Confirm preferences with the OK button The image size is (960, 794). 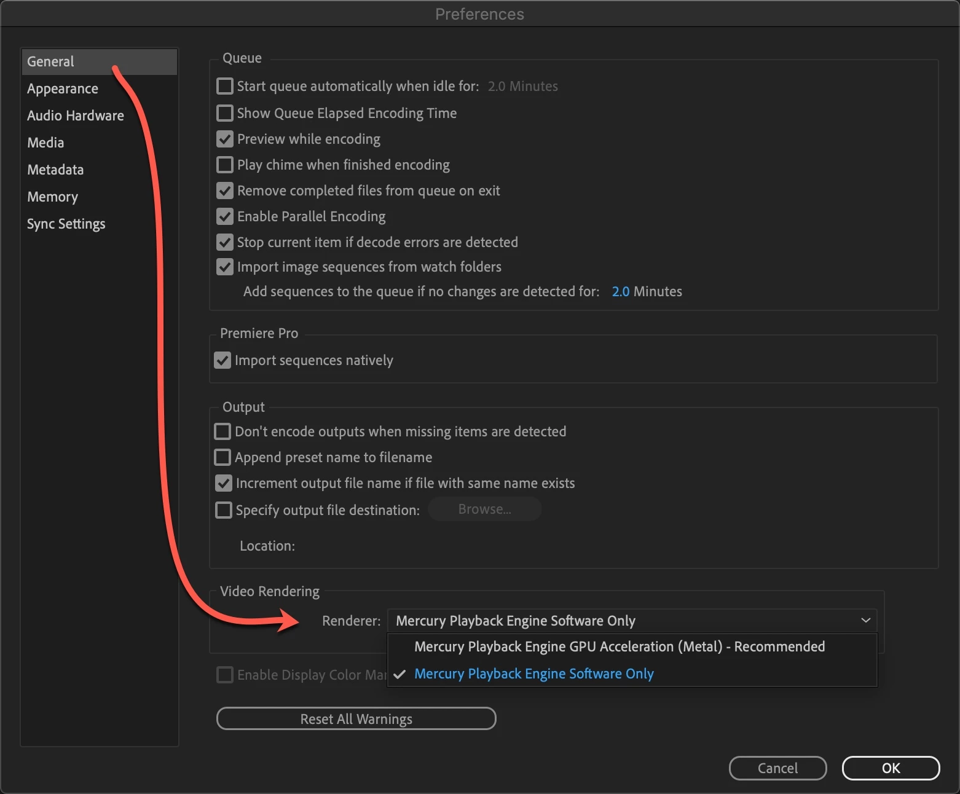pos(891,768)
